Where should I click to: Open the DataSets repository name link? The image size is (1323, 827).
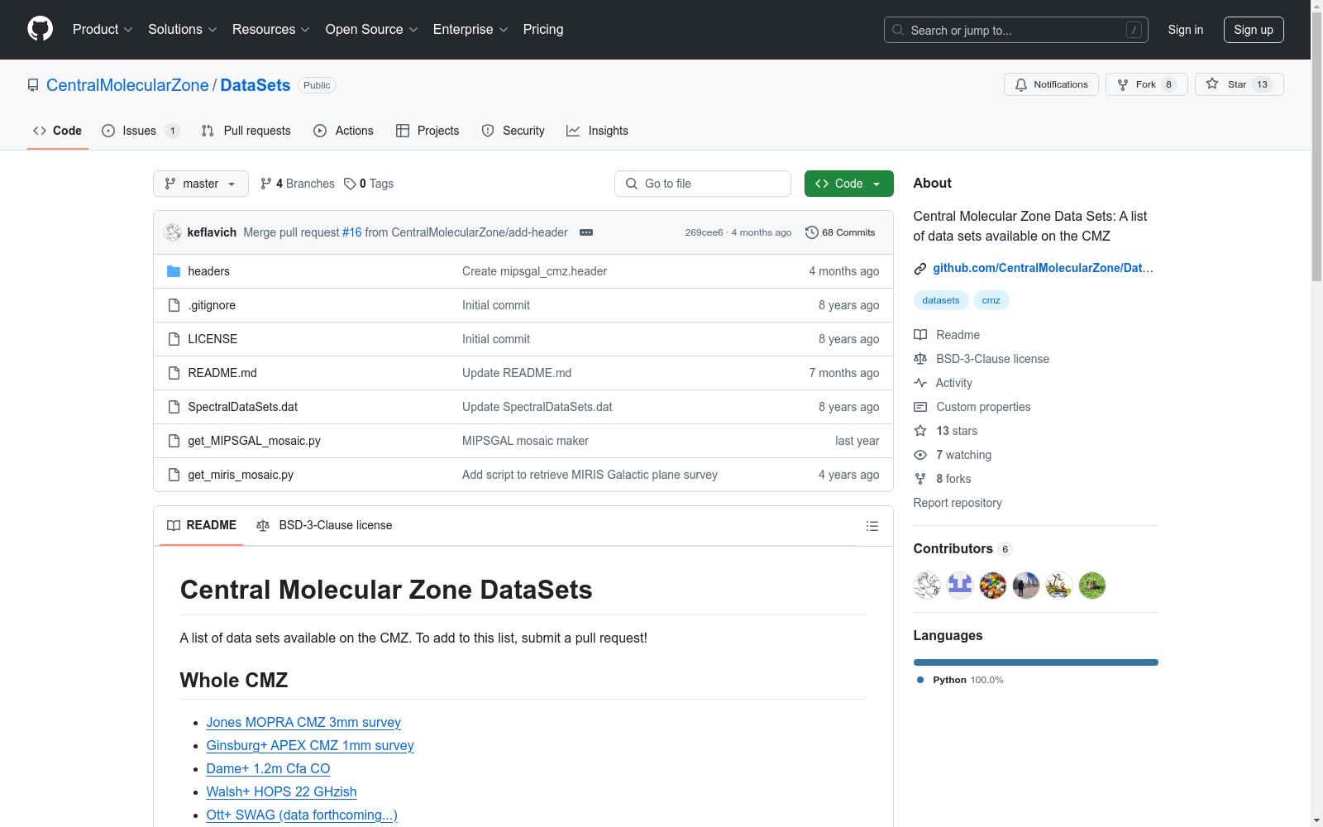256,85
